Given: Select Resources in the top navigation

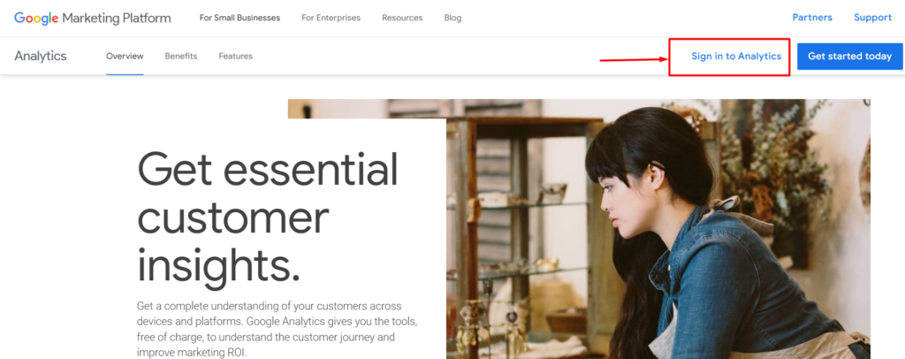Looking at the screenshot, I should point(402,18).
